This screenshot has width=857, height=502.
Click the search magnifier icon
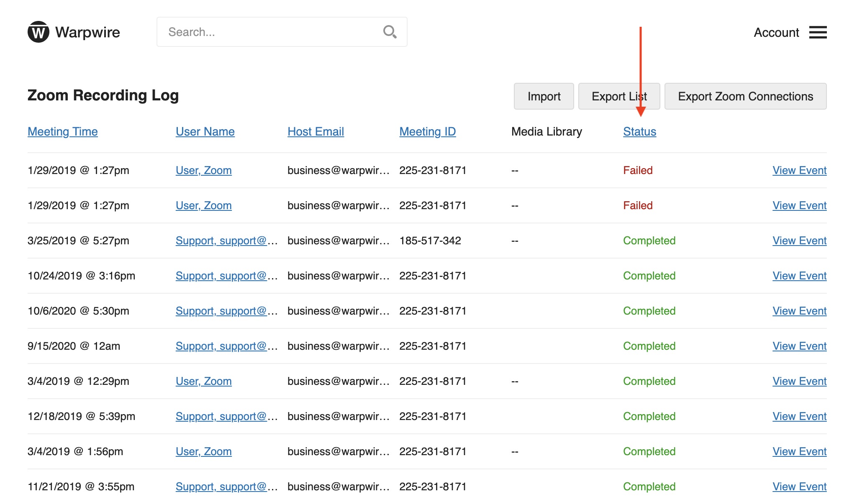click(391, 32)
